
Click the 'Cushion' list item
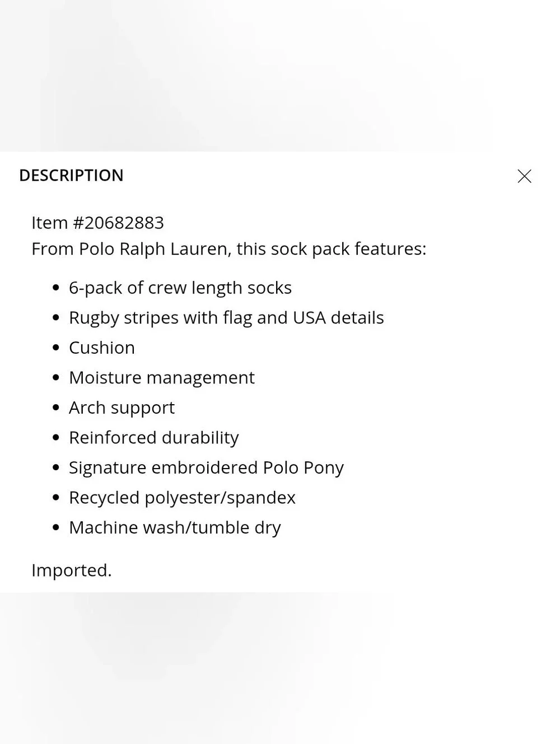coord(101,348)
